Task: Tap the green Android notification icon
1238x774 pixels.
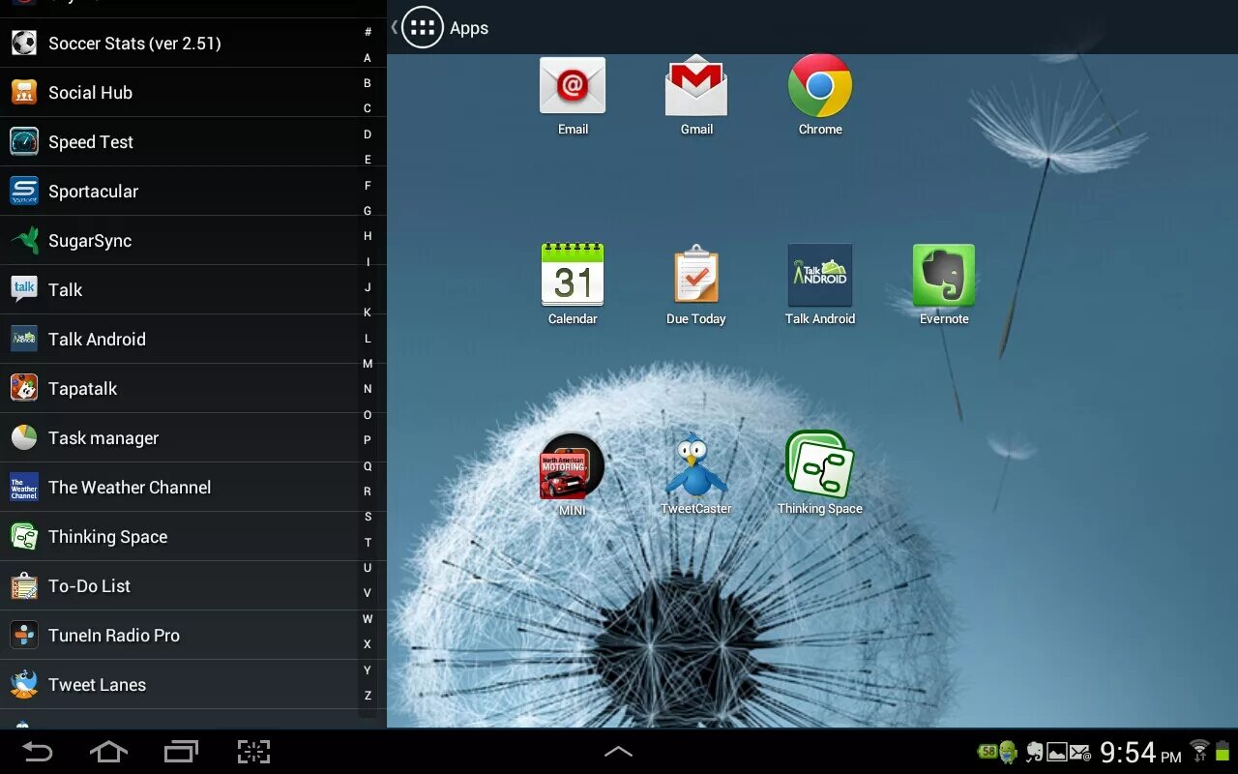Action: point(1010,752)
